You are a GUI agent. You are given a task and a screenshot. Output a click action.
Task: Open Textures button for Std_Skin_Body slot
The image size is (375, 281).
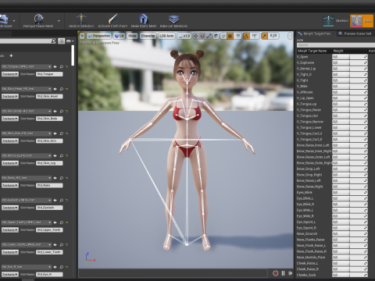tap(10, 119)
